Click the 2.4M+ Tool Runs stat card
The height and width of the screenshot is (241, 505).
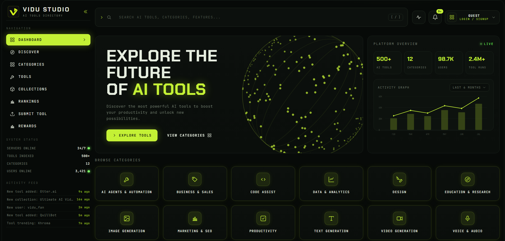tap(479, 63)
